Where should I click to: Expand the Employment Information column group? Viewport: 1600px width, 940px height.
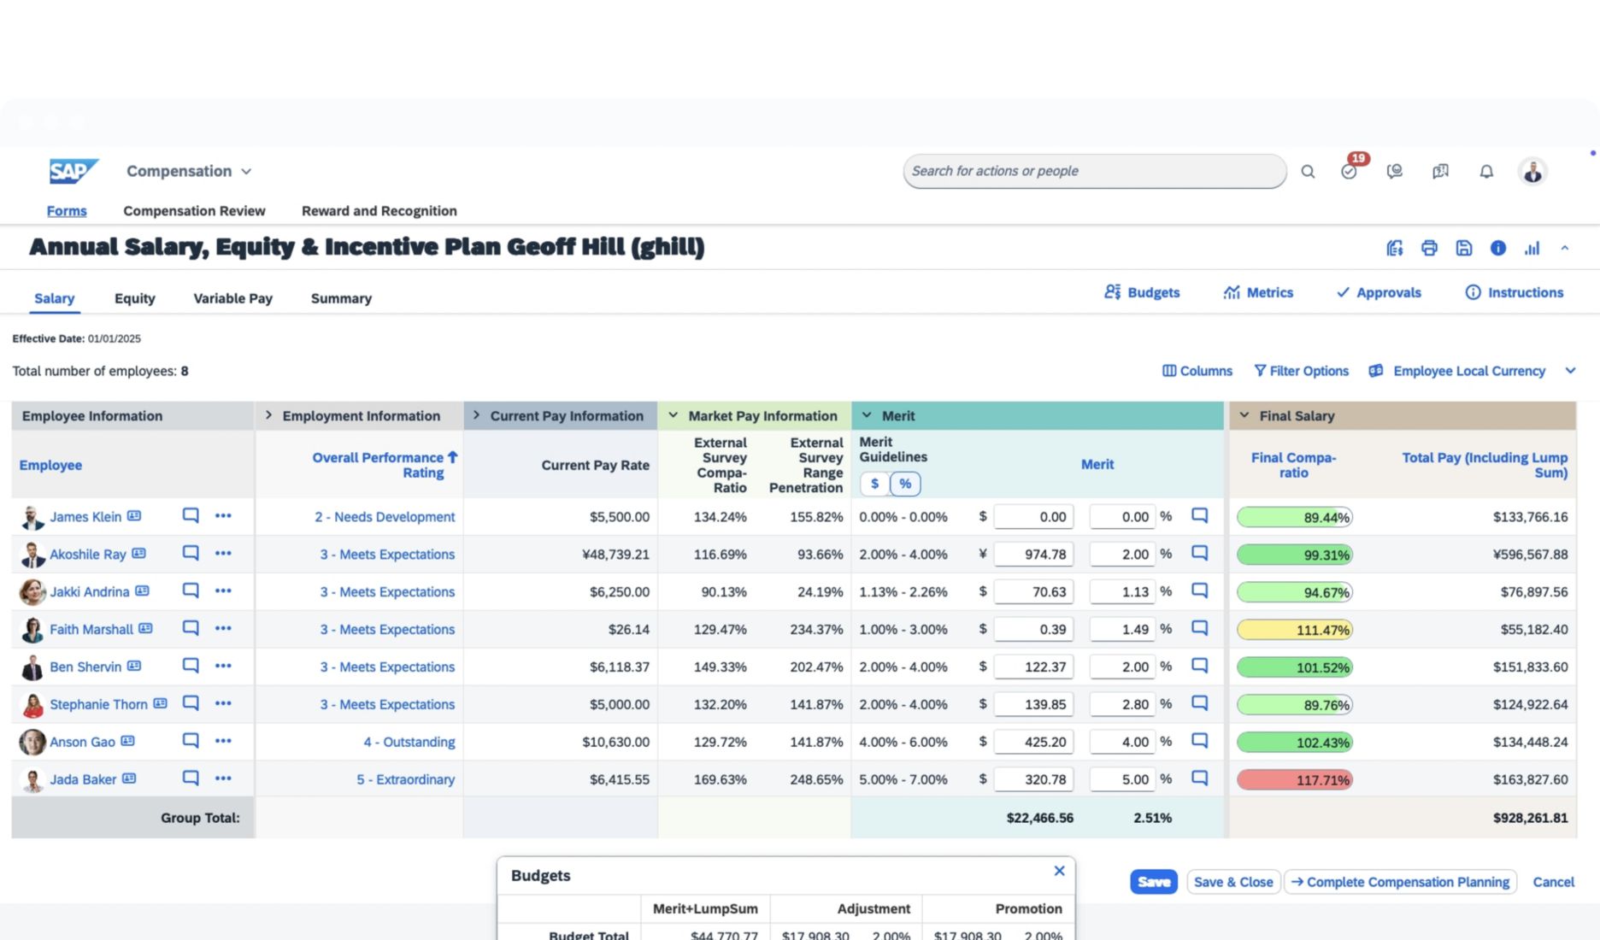[x=268, y=415]
